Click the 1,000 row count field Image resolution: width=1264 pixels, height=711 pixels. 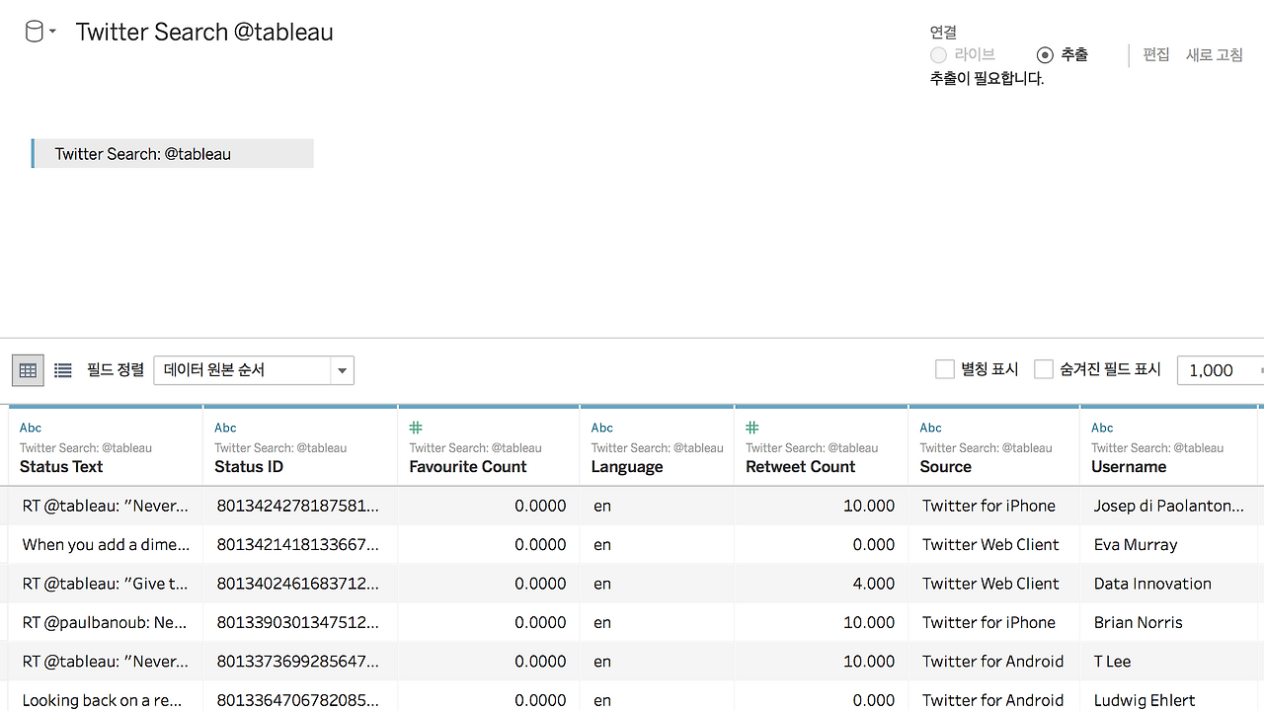click(1220, 370)
